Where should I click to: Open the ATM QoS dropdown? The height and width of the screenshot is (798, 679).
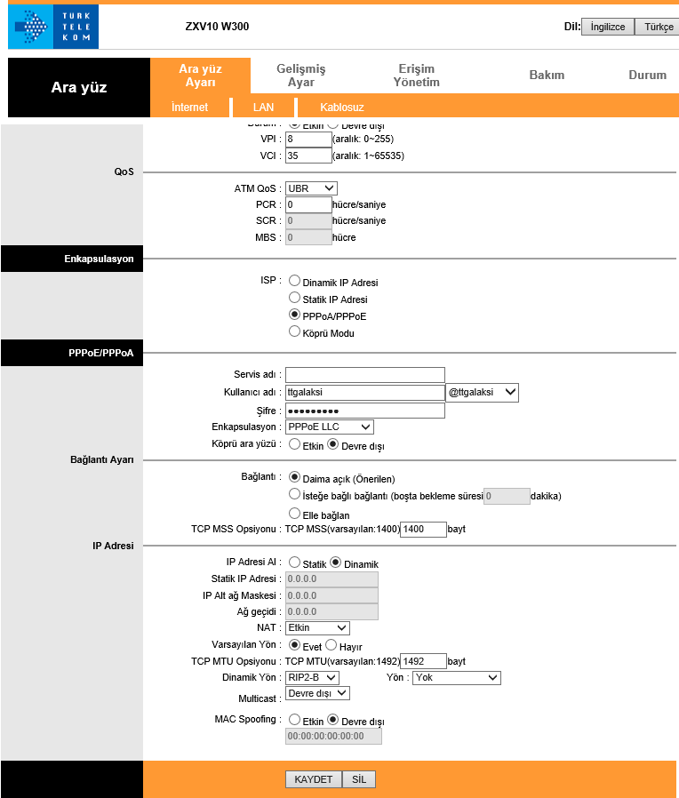(x=311, y=188)
